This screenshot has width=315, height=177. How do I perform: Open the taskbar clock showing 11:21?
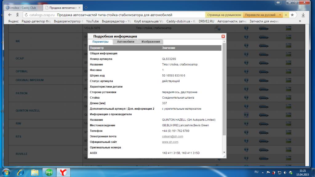click(x=303, y=173)
